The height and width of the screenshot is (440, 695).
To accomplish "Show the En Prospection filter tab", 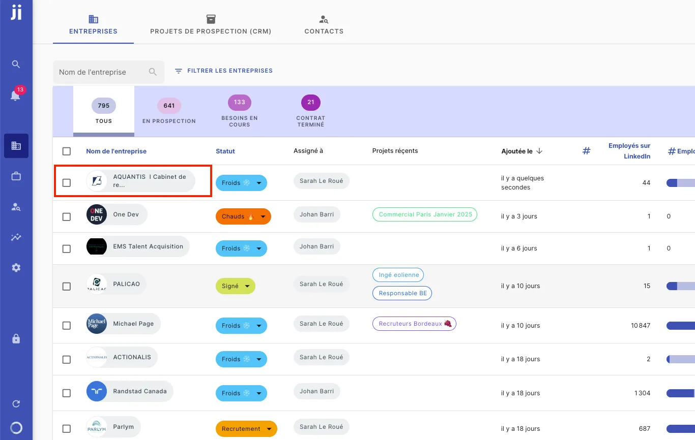I will coord(169,111).
